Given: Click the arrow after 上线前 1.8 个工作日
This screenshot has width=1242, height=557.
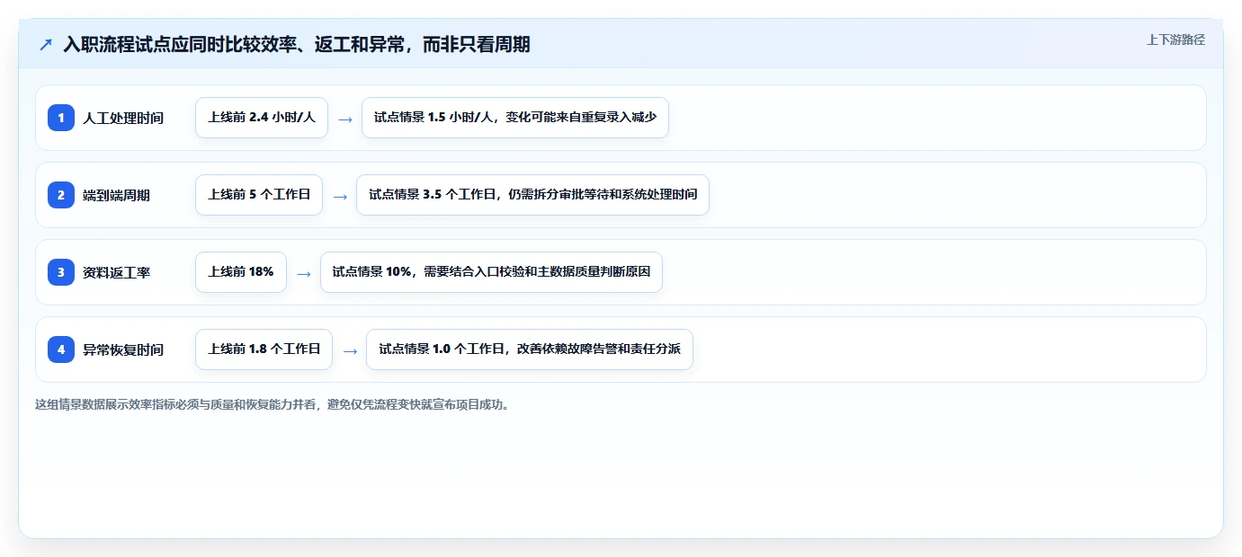Looking at the screenshot, I should 349,350.
